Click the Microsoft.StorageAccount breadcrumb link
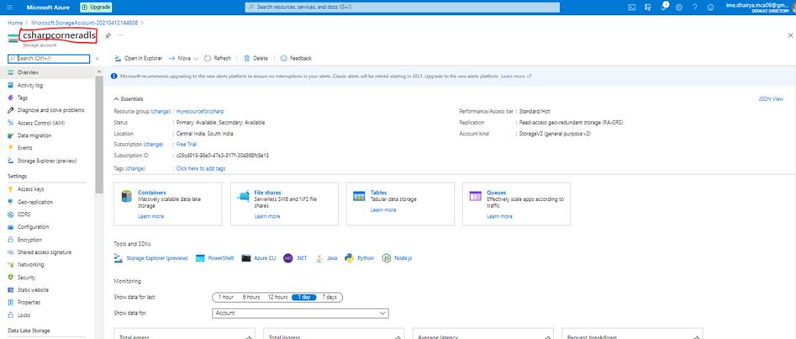796x339 pixels. [x=84, y=23]
